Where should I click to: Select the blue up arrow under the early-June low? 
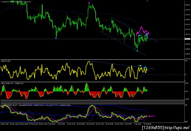click(56, 38)
